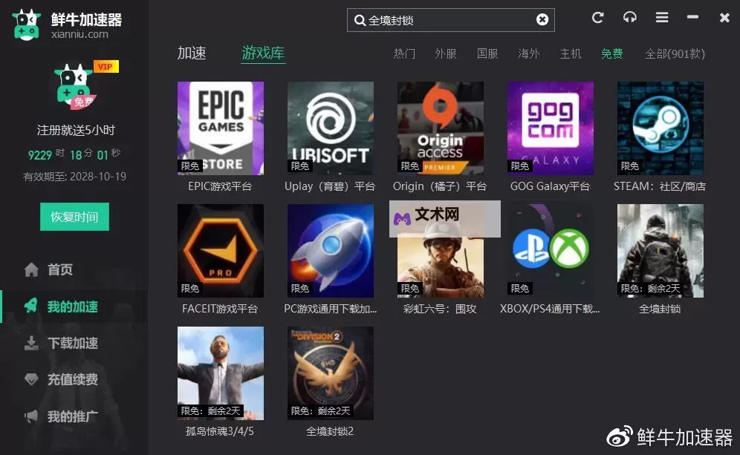Image resolution: width=740 pixels, height=455 pixels.
Task: Click diamond icon beside 充值续费
Action: pyautogui.click(x=31, y=379)
